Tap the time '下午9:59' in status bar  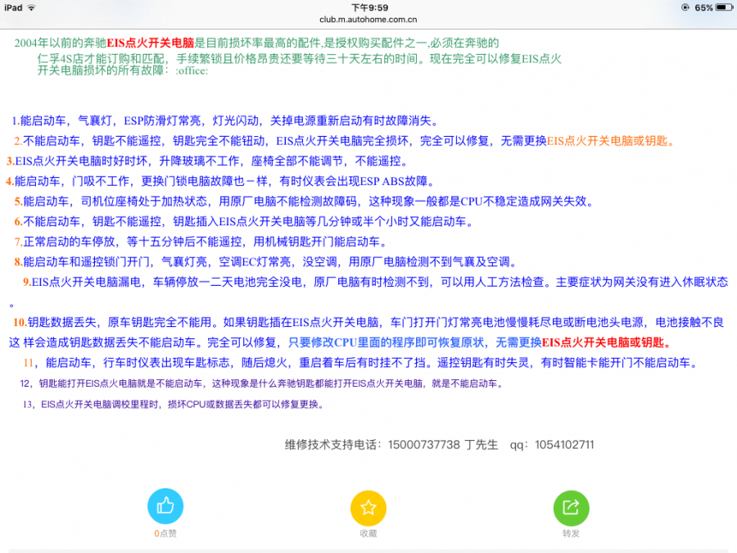coord(368,7)
